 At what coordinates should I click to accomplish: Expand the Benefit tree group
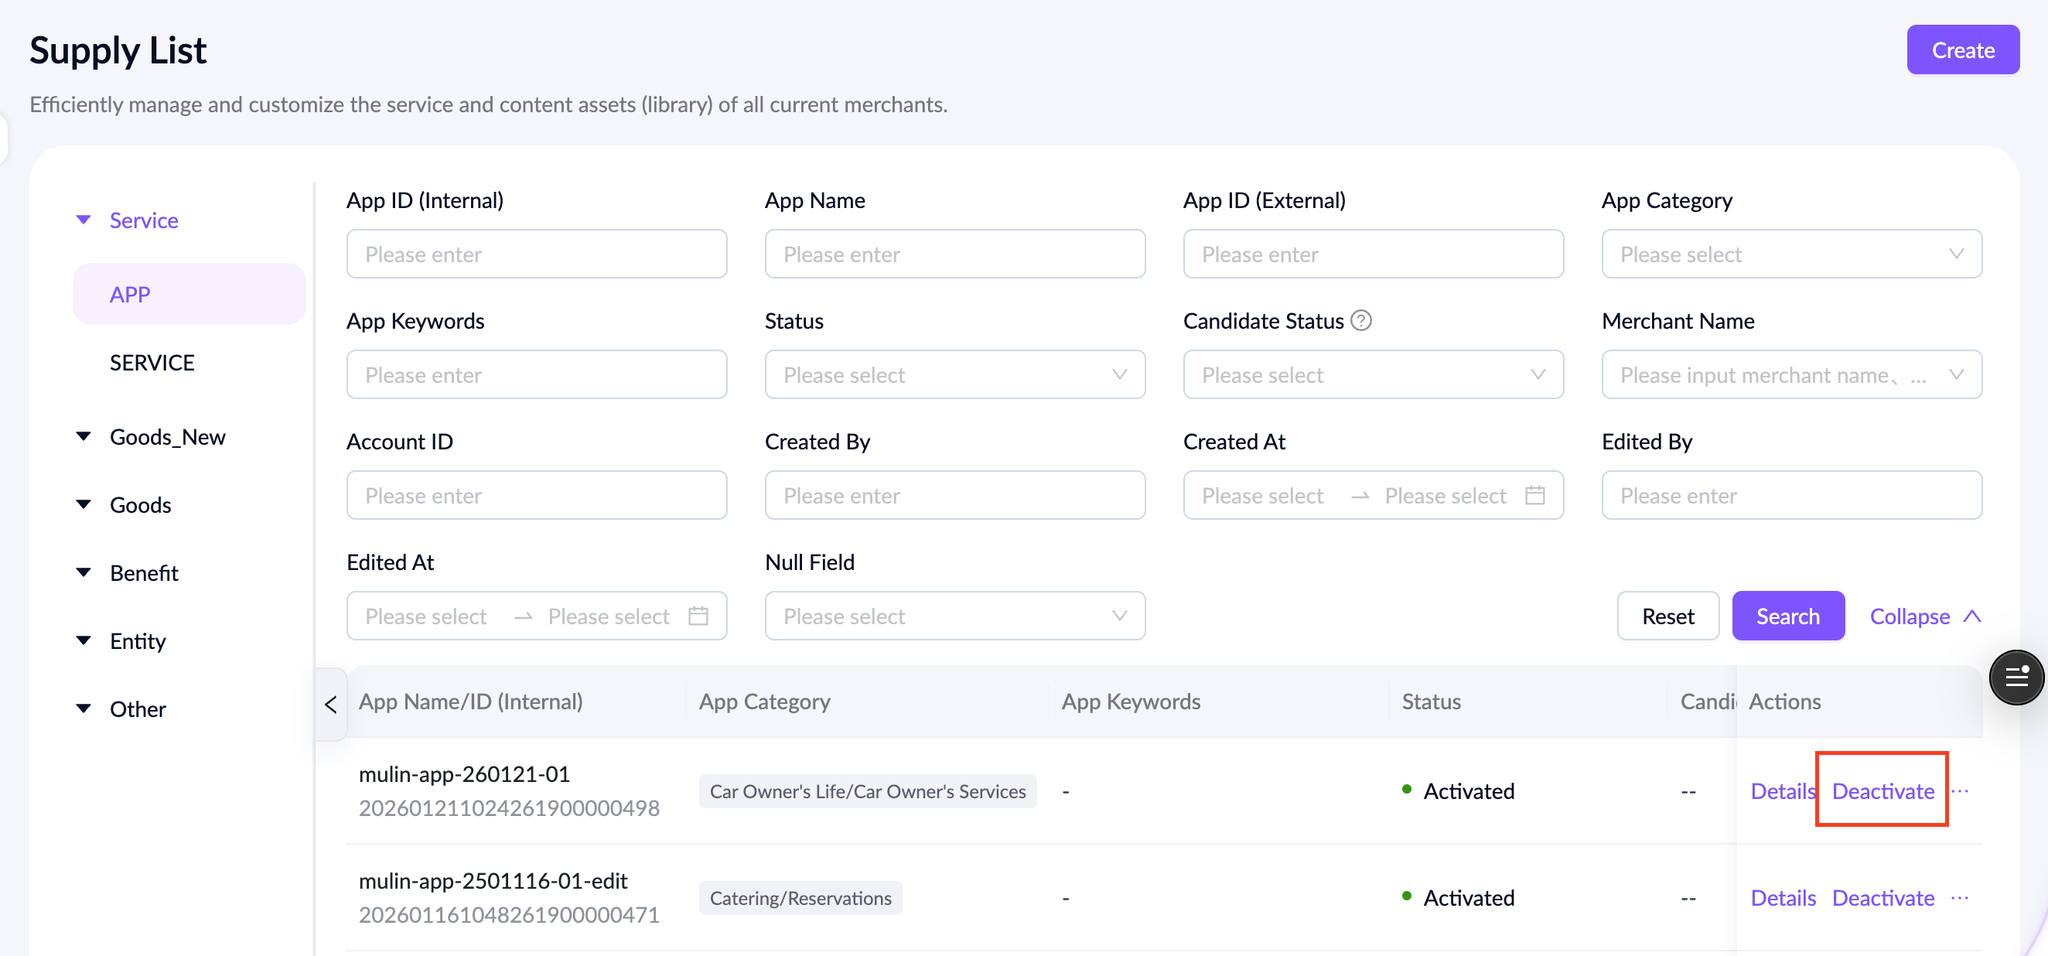coord(84,572)
